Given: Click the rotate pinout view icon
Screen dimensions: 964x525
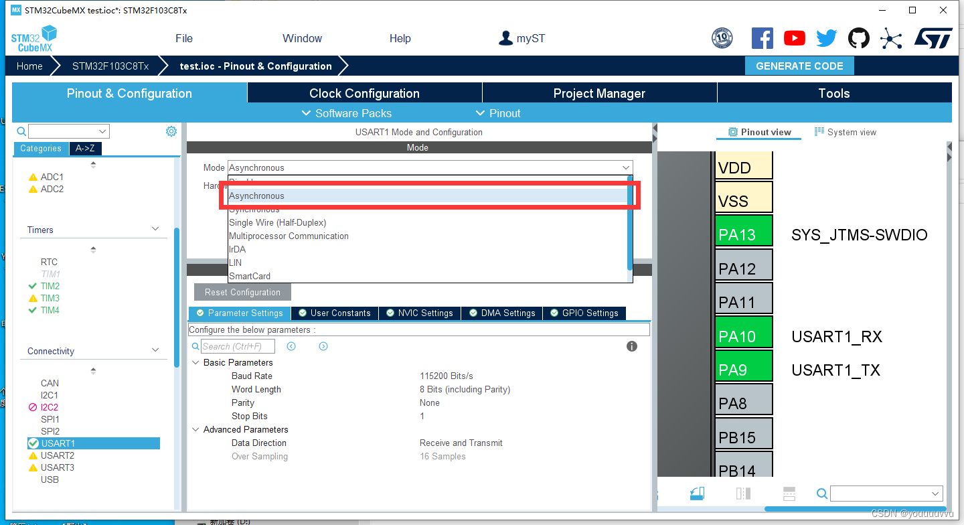Looking at the screenshot, I should [697, 494].
